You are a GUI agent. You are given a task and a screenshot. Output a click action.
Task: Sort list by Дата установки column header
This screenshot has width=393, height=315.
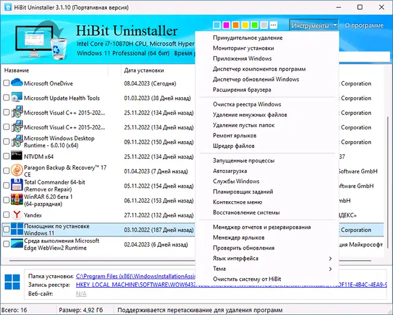pyautogui.click(x=158, y=71)
